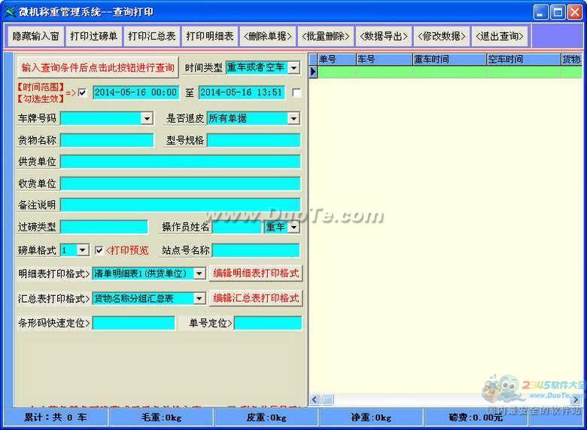Click the 重车时间 column header
This screenshot has width=587, height=430.
point(449,59)
